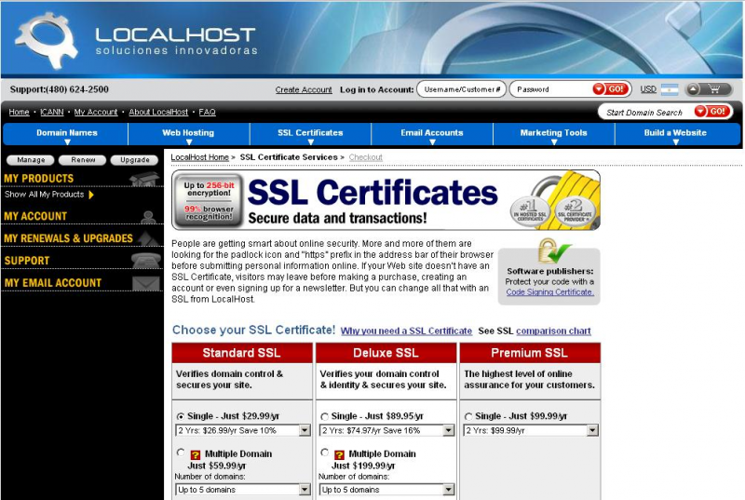
Task: Choose Premium SSL Single $99.99/yr radio
Action: coord(468,416)
